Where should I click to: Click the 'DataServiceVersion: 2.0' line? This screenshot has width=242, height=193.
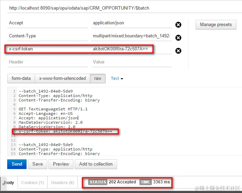(x=47, y=127)
